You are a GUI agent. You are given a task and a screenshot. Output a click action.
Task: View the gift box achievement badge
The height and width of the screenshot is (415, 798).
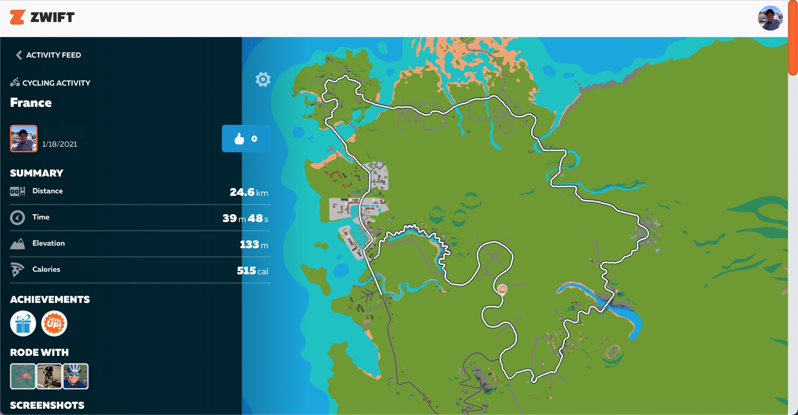pyautogui.click(x=23, y=324)
